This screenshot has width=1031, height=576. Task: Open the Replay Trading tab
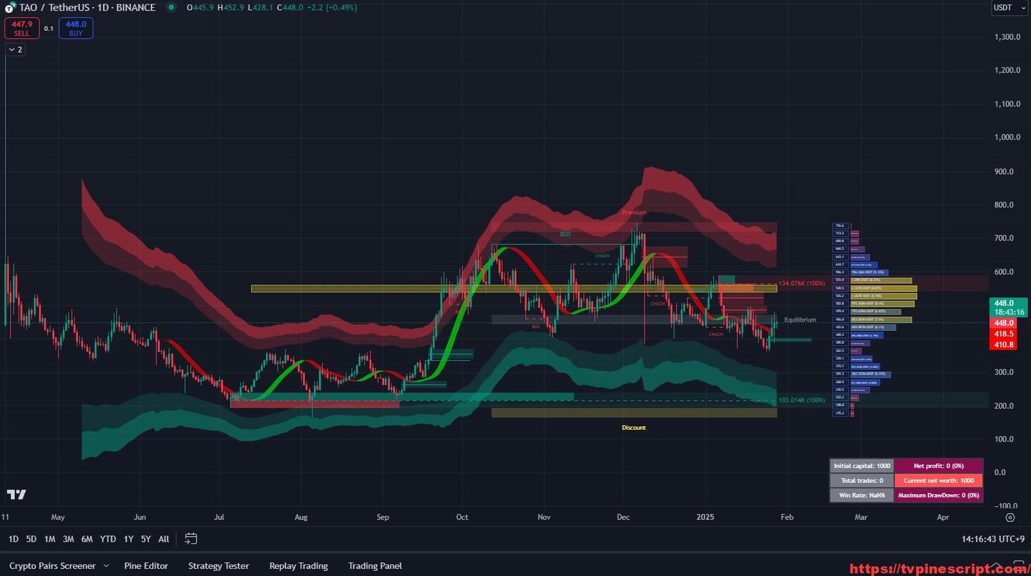(x=298, y=566)
